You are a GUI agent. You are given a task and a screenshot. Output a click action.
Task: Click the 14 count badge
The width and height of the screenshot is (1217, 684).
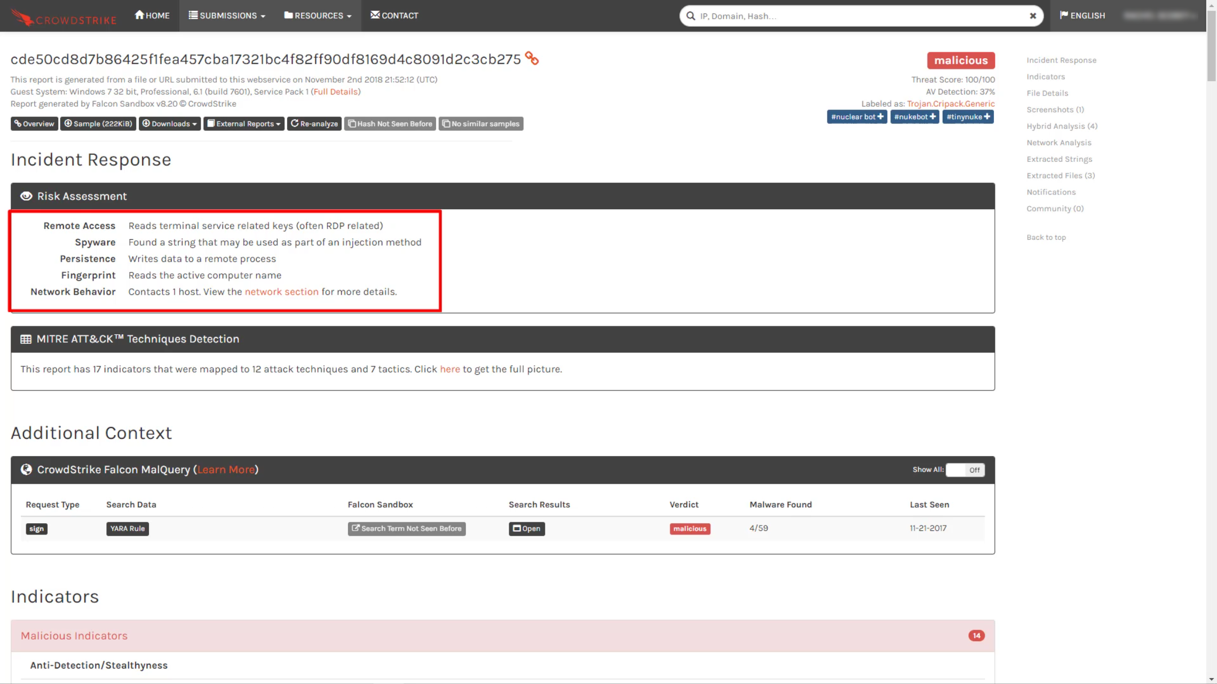976,635
